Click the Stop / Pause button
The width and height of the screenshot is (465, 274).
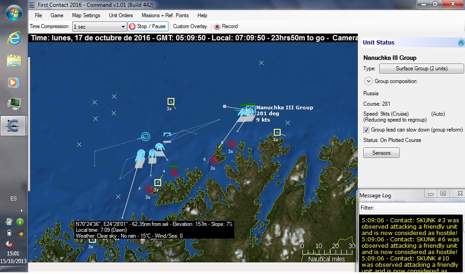[x=148, y=26]
